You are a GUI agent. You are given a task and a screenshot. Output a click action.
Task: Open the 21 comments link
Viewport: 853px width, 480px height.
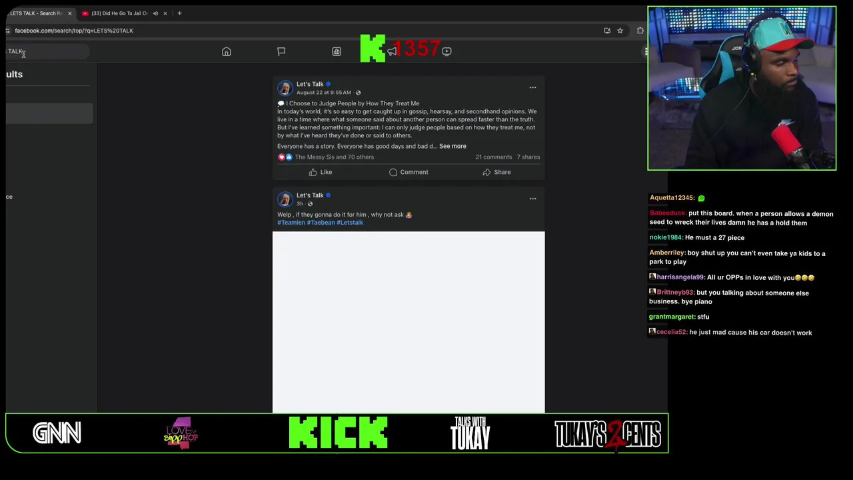pos(494,157)
